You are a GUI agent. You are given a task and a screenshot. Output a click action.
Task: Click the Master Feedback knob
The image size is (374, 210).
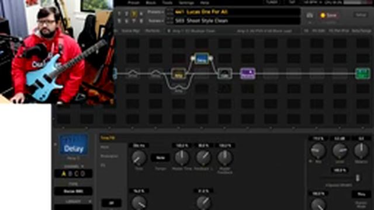[224, 157]
